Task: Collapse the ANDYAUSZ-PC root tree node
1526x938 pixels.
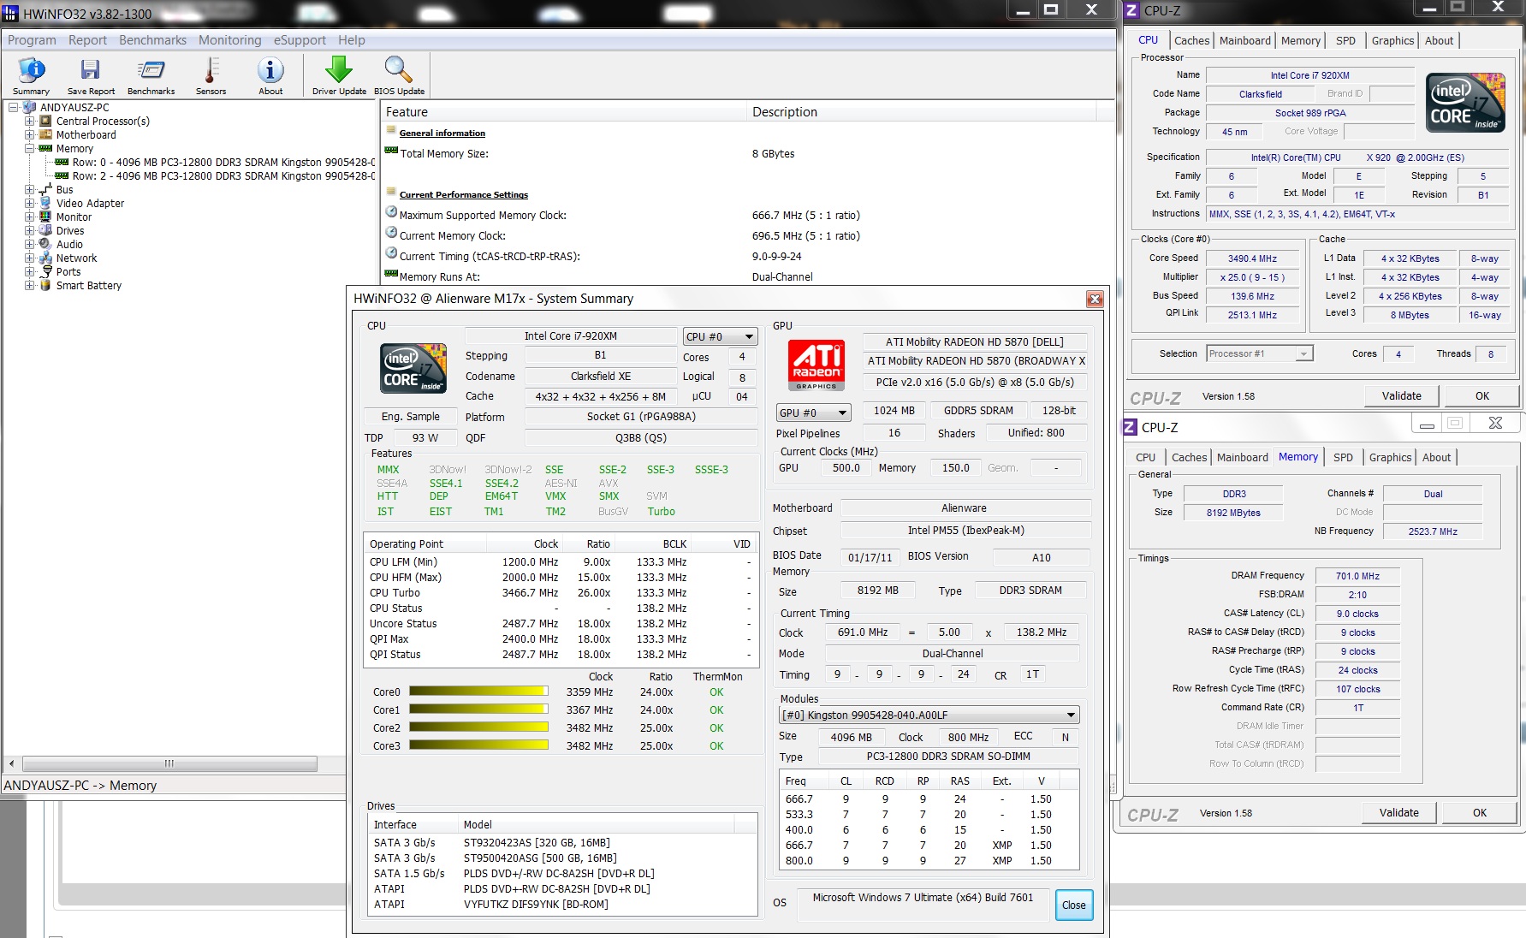Action: pos(13,108)
